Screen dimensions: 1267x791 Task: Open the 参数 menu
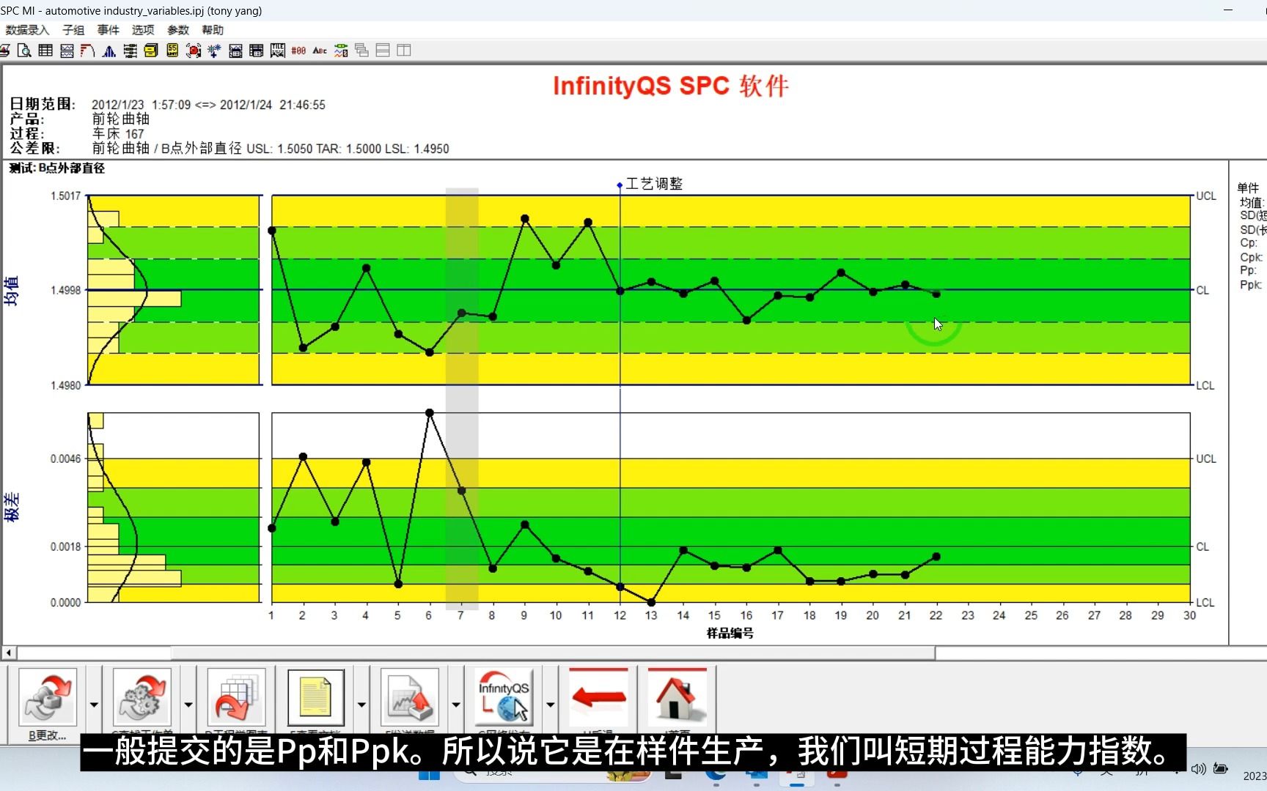click(x=178, y=30)
